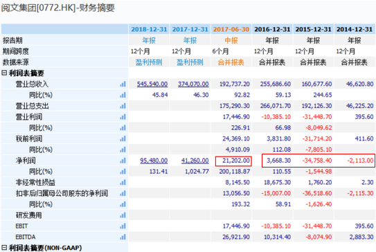The width and height of the screenshot is (376, 252).
Task: Click operating profit value 17,446.90 in 营业利润 row
Action: 236,117
